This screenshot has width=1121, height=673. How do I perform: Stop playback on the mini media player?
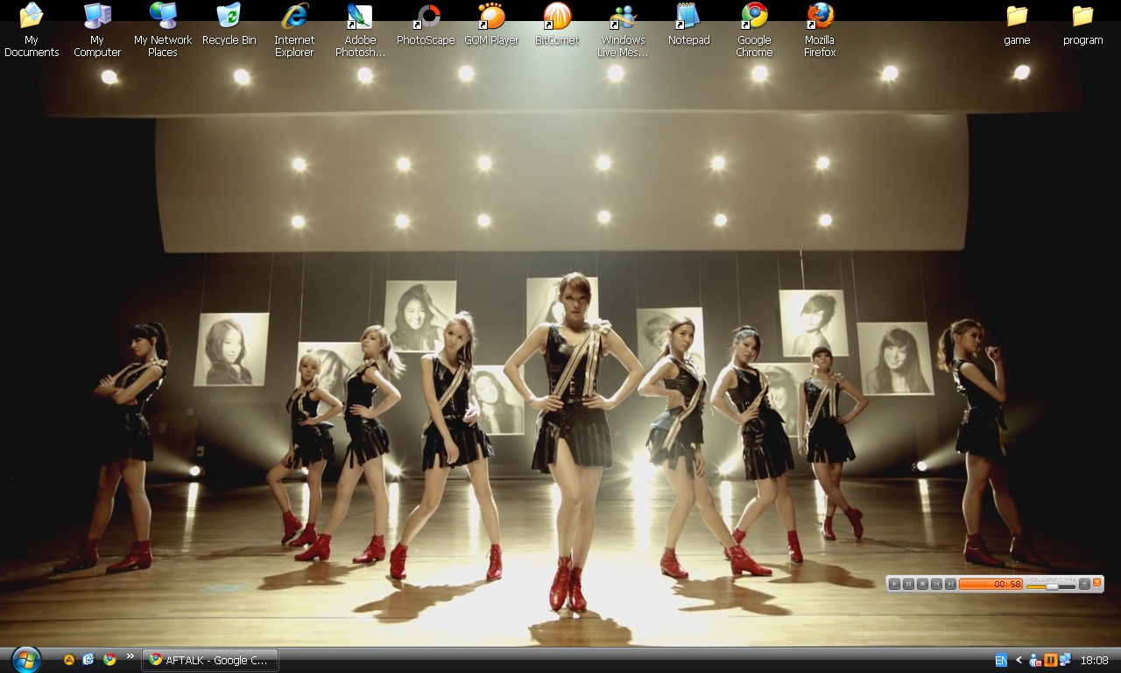[922, 584]
